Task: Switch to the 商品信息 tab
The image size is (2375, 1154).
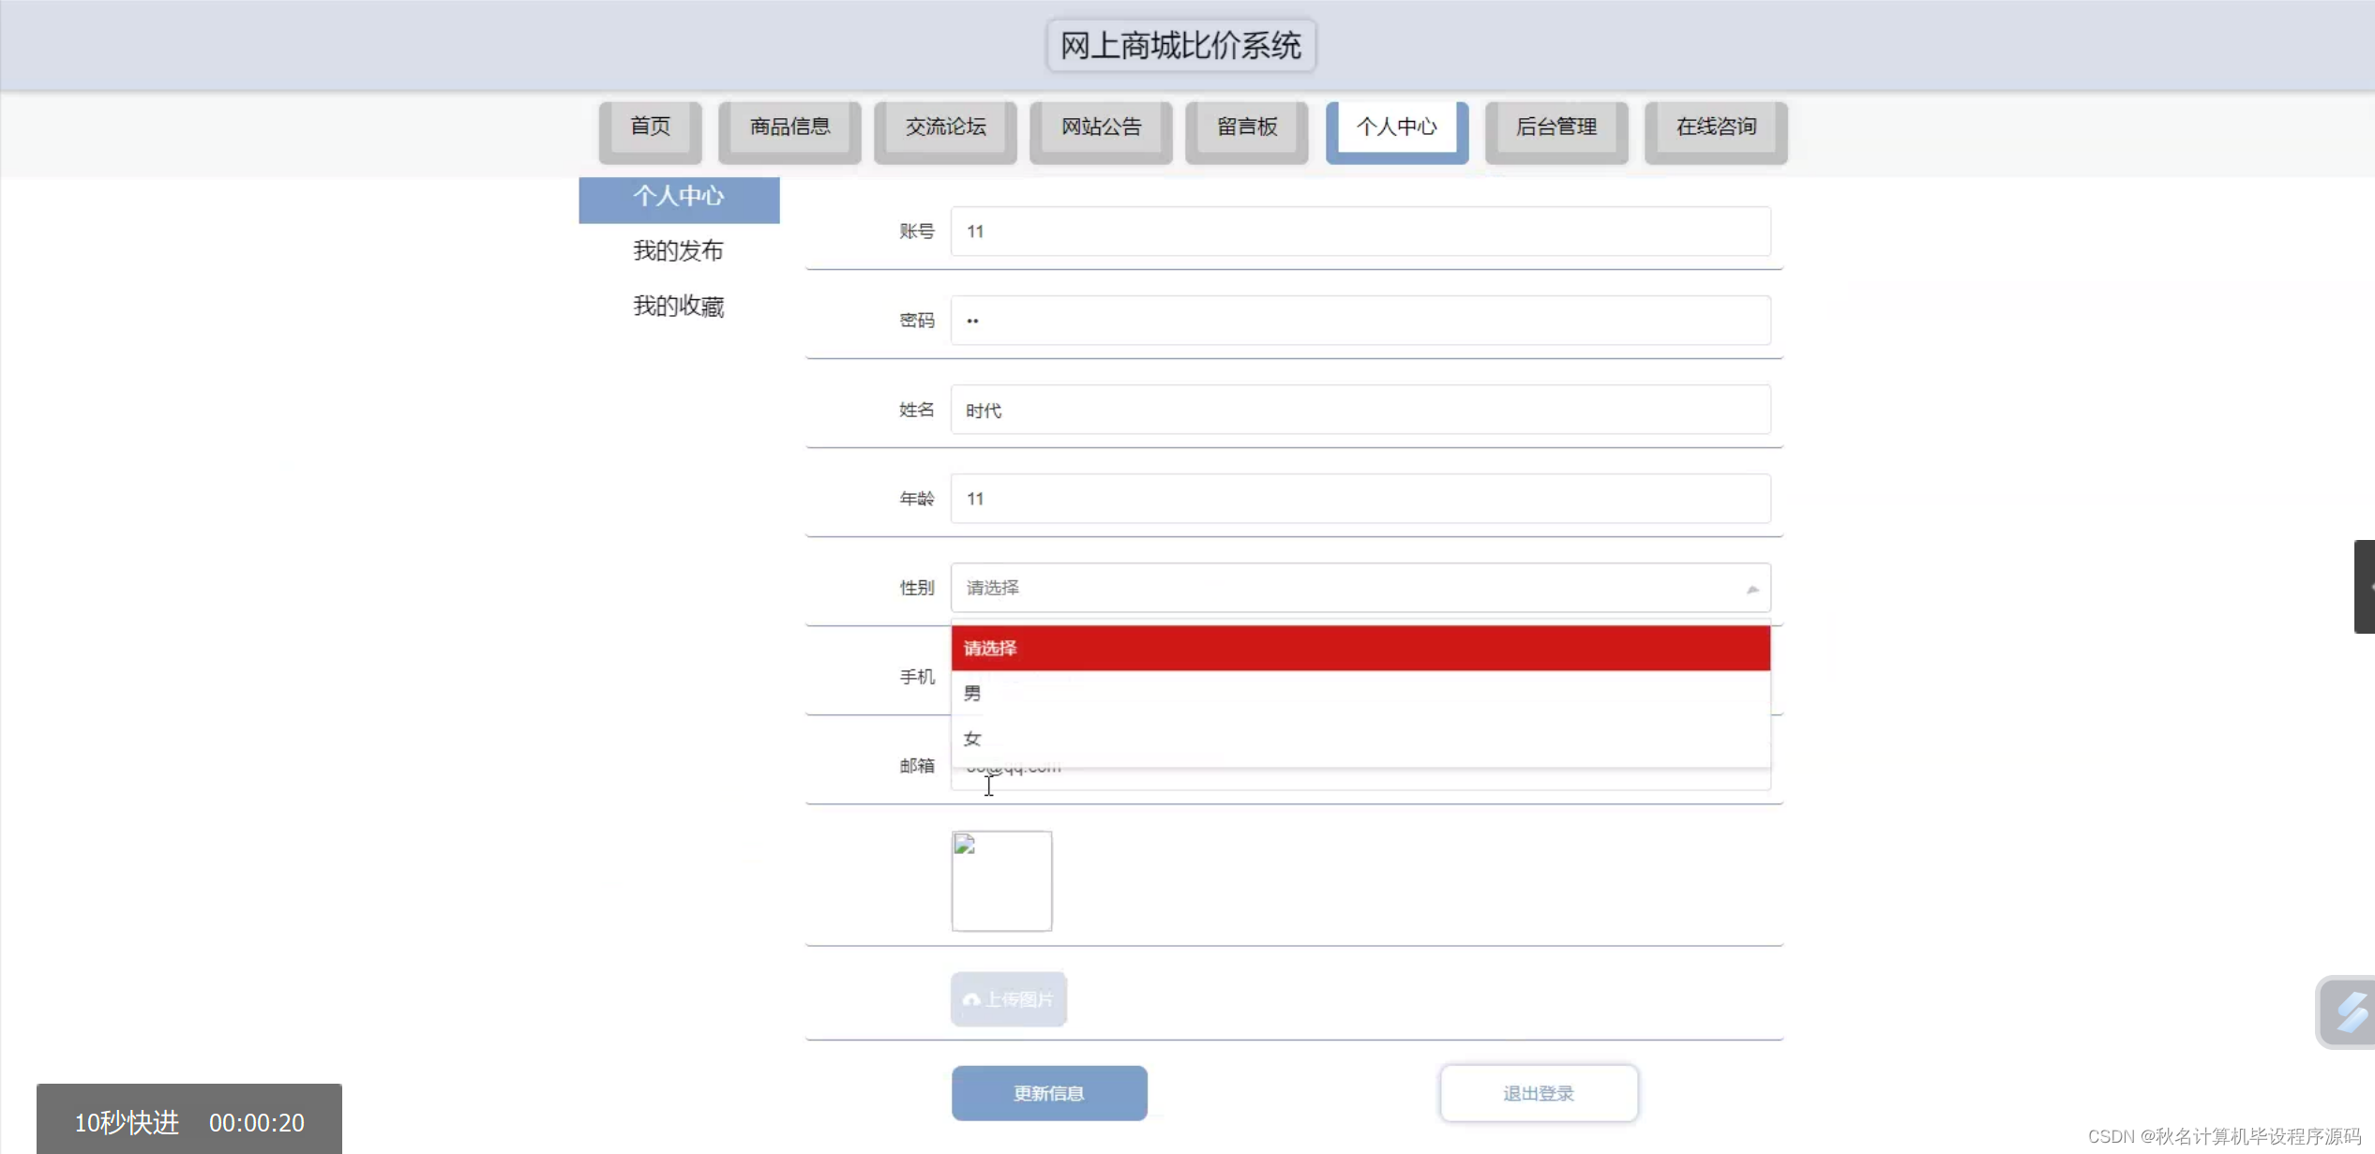Action: click(x=789, y=127)
